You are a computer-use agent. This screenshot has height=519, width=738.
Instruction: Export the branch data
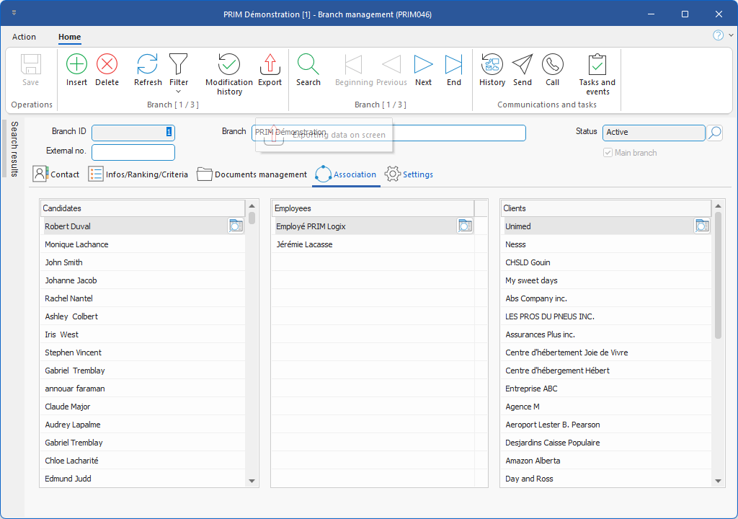[x=270, y=65]
